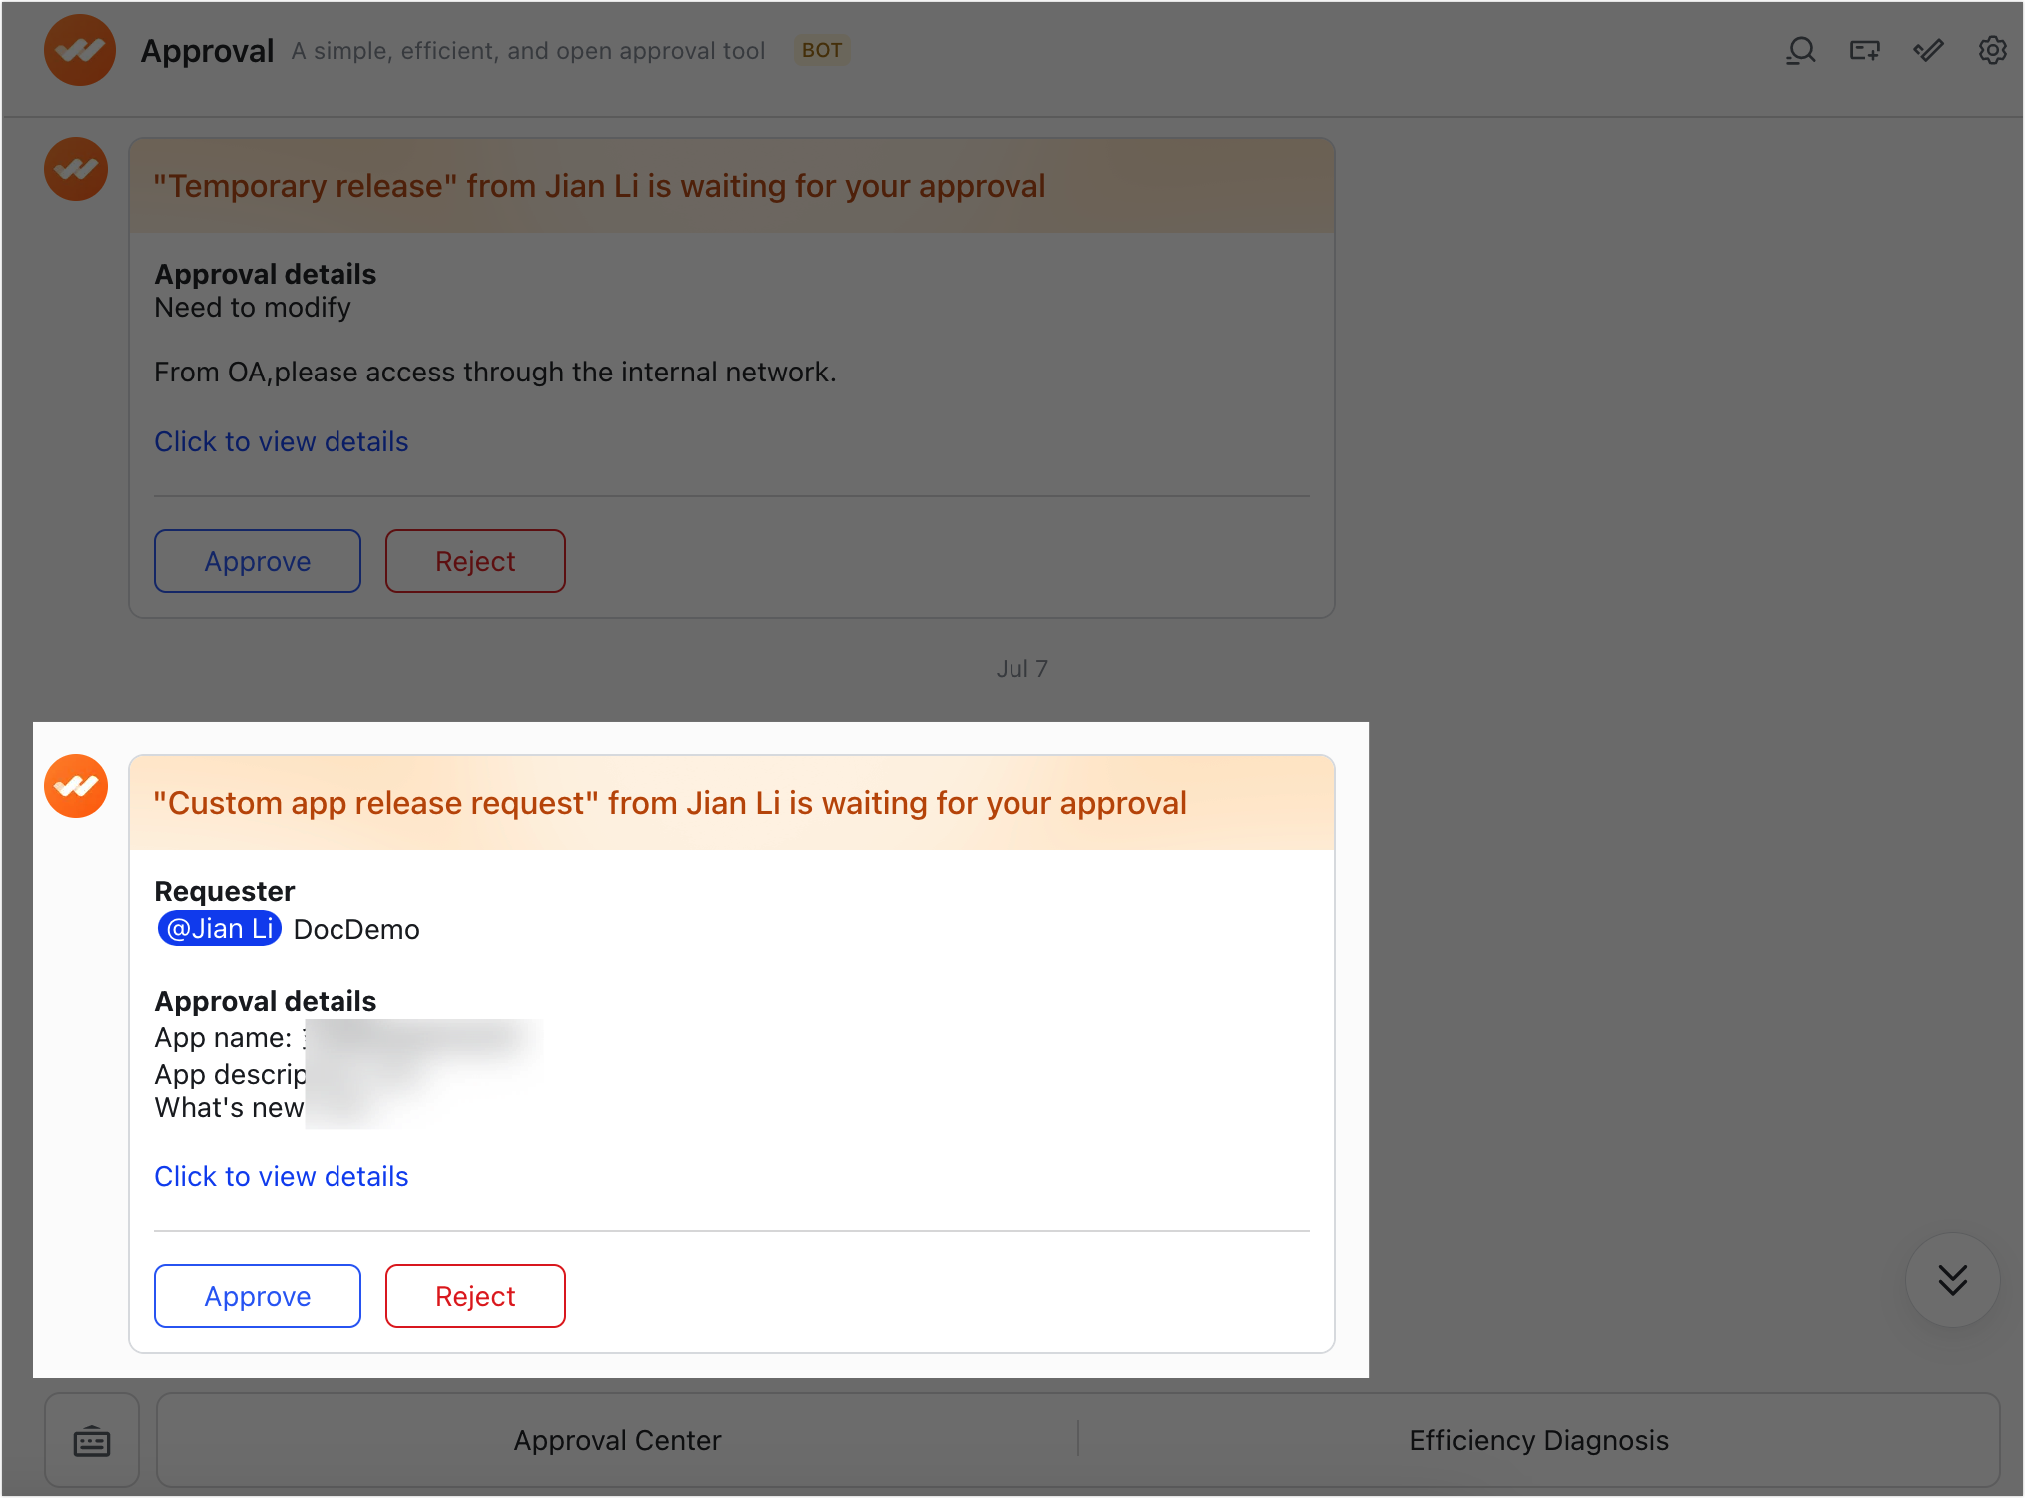Click the bot avatar beside Custom app release message

76,786
